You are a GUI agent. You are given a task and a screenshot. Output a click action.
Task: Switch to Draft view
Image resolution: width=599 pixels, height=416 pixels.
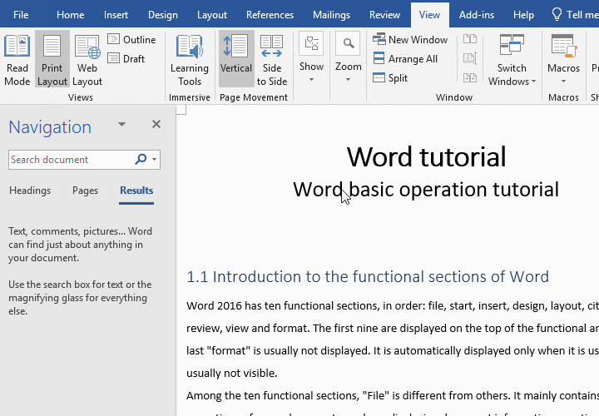tap(126, 58)
